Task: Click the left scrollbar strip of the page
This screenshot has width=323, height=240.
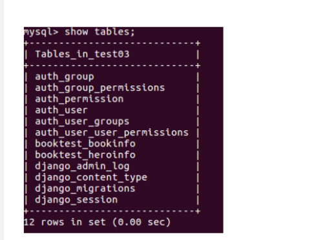Action: (2, 120)
